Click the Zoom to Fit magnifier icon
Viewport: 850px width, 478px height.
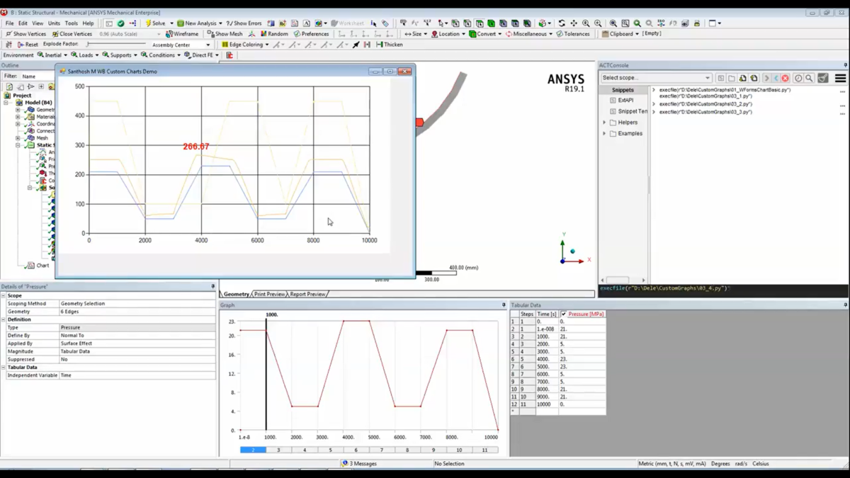pyautogui.click(x=613, y=23)
